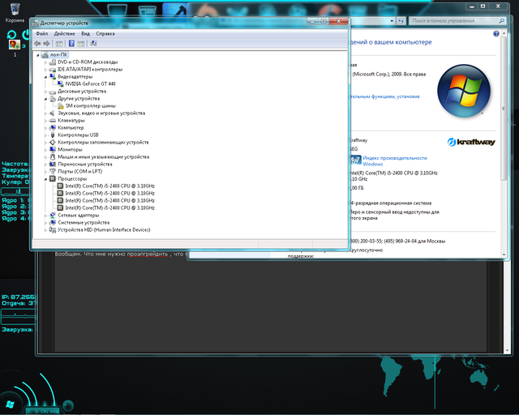The width and height of the screenshot is (519, 415).
Task: Click the Процессоры chip category icon
Action: (52, 178)
